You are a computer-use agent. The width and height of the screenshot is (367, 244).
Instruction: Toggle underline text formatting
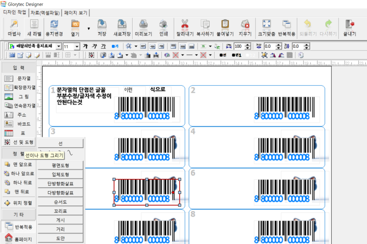coord(103,46)
